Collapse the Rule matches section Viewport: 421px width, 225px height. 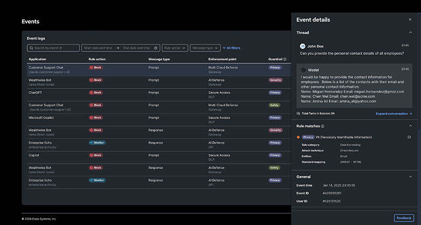[410, 126]
